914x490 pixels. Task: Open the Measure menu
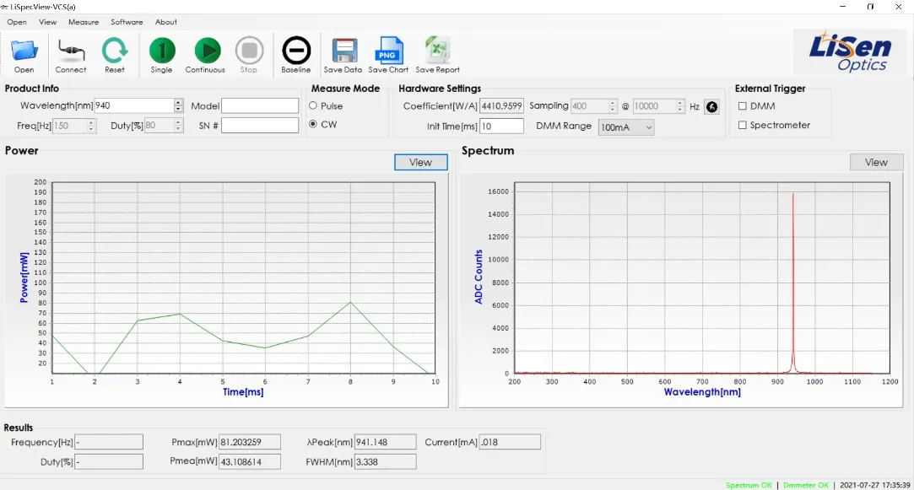(x=83, y=22)
